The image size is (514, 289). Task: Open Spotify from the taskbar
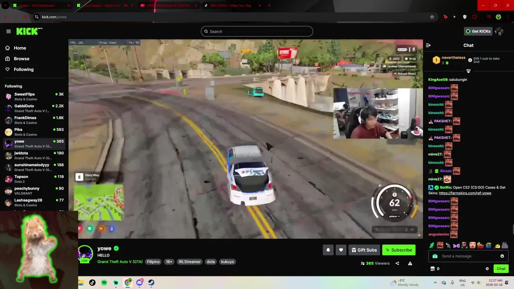point(104,283)
